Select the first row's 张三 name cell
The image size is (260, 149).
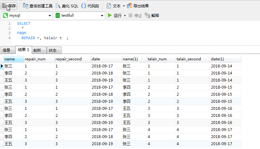click(14, 66)
